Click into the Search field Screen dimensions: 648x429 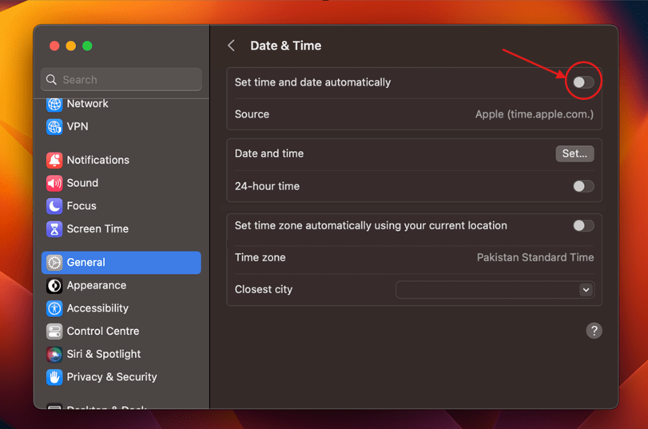click(121, 79)
